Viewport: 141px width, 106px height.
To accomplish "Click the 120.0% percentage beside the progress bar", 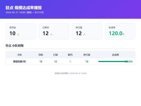I will point(129,62).
